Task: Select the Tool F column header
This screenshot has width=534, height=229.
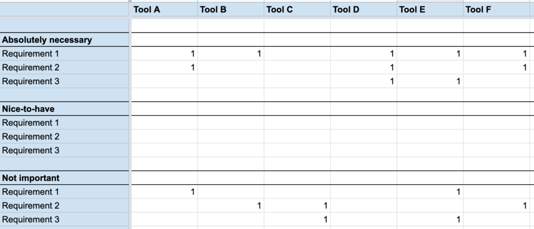Action: [496, 9]
